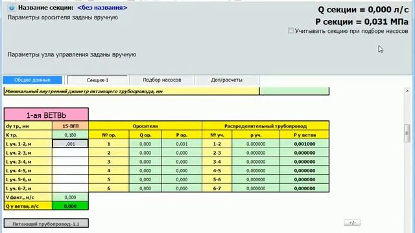
Task: Click the L уч. 1-2 input field
Action: click(71, 144)
